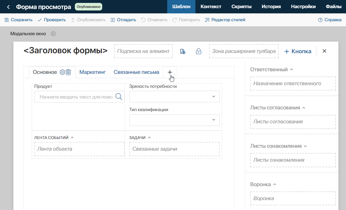Click + Кнопка to add button
The height and width of the screenshot is (210, 346).
298,51
